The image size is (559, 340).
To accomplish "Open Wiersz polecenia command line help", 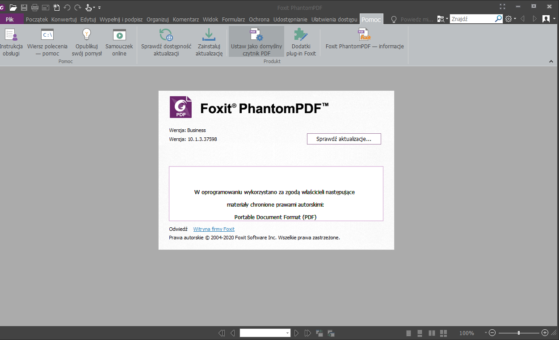I will pyautogui.click(x=47, y=42).
